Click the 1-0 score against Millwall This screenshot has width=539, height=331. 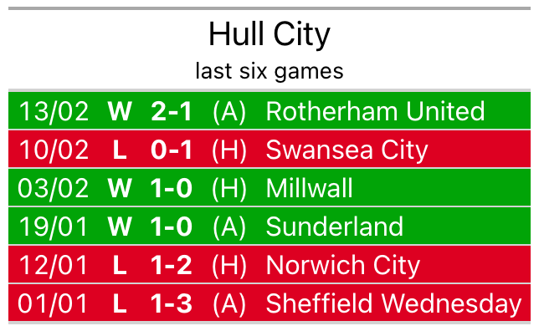click(172, 188)
